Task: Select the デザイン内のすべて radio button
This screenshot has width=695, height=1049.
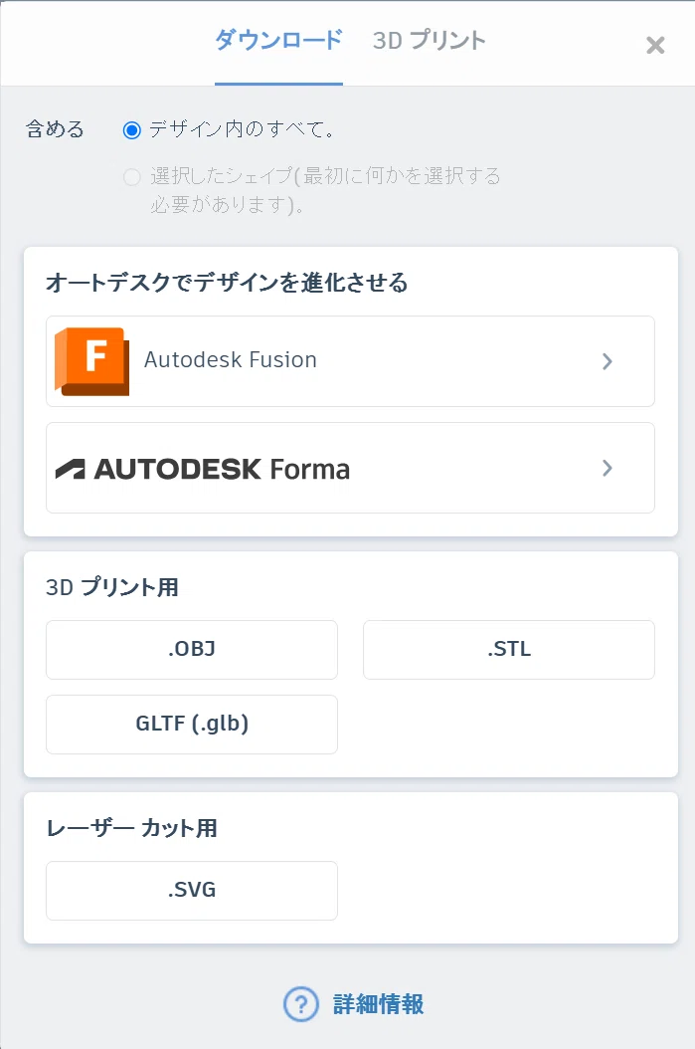Action: click(131, 129)
